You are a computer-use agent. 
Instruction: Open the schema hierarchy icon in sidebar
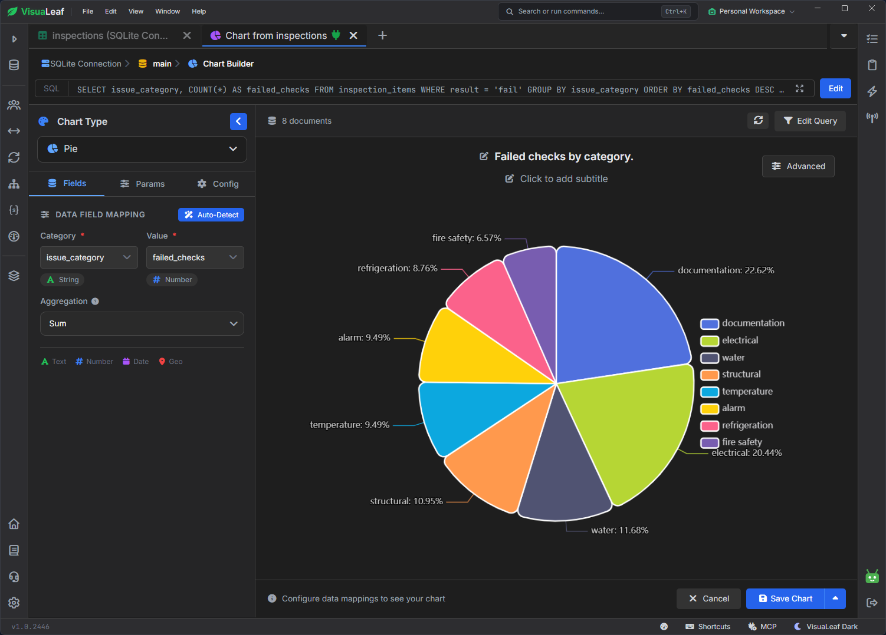click(x=14, y=184)
